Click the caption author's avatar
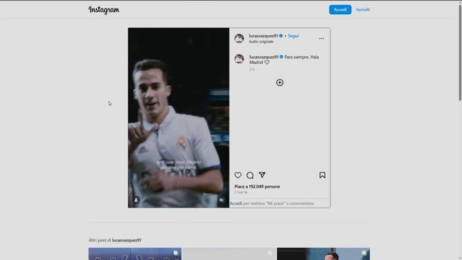The width and height of the screenshot is (462, 260). tap(239, 58)
